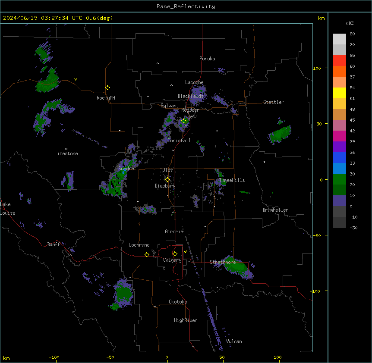Click the Limestone label

(66, 153)
